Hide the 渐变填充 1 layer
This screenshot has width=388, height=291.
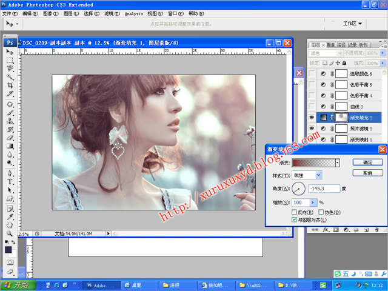pos(312,118)
